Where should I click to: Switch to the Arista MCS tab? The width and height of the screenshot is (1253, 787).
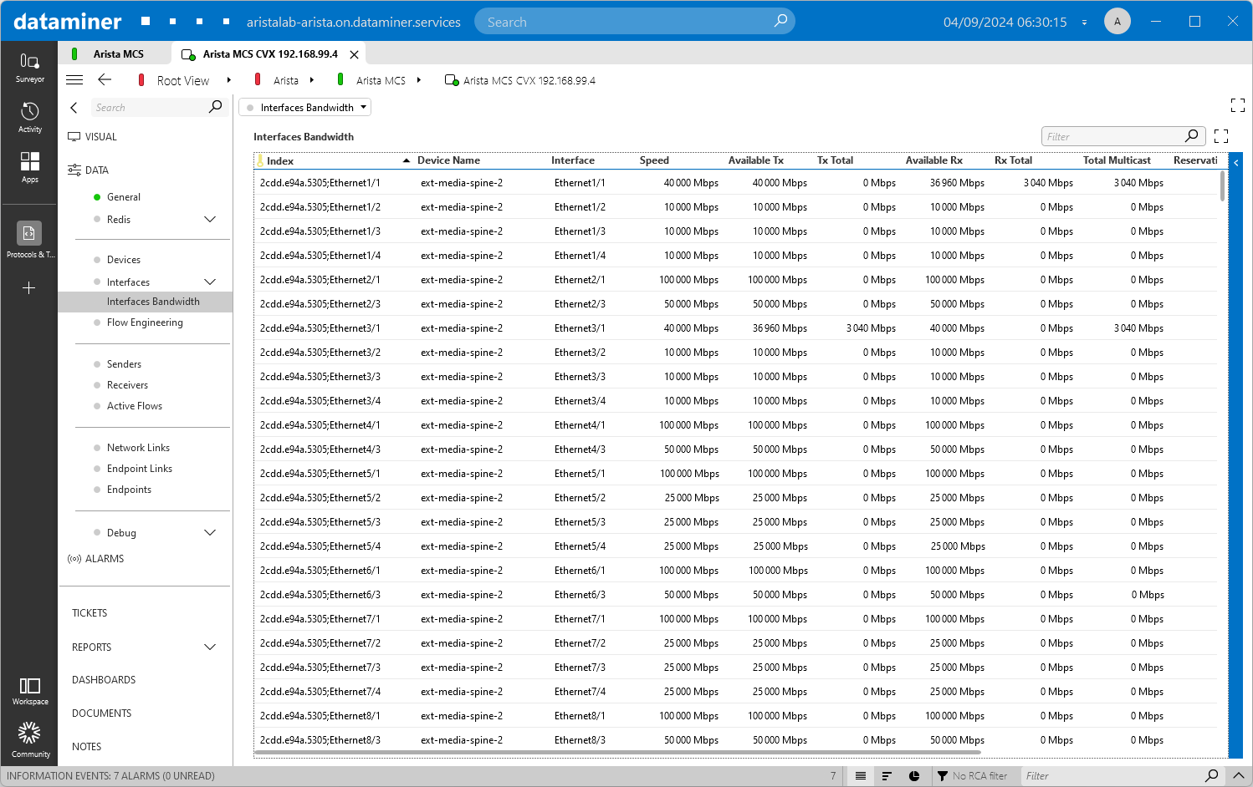coord(115,53)
